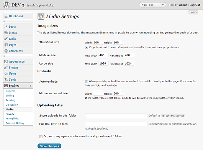Go to Permalinks settings submenu
This screenshot has width=203, height=150.
(x=12, y=118)
